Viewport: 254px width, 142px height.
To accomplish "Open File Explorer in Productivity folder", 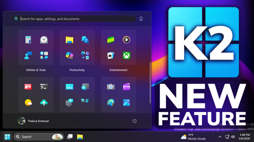I will (x=69, y=40).
